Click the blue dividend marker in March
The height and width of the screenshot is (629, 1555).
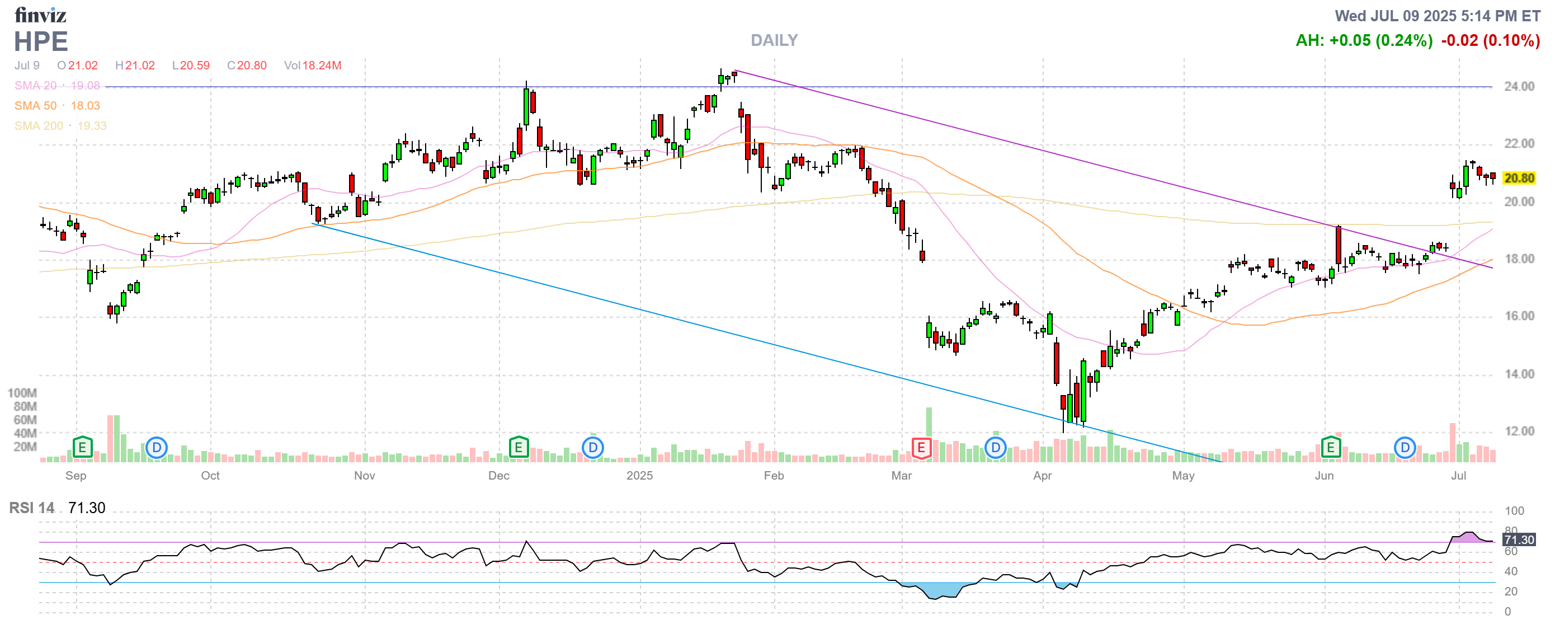click(996, 447)
